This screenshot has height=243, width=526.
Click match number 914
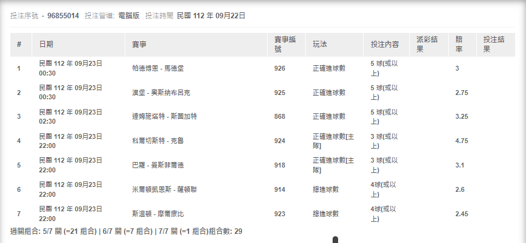(280, 189)
